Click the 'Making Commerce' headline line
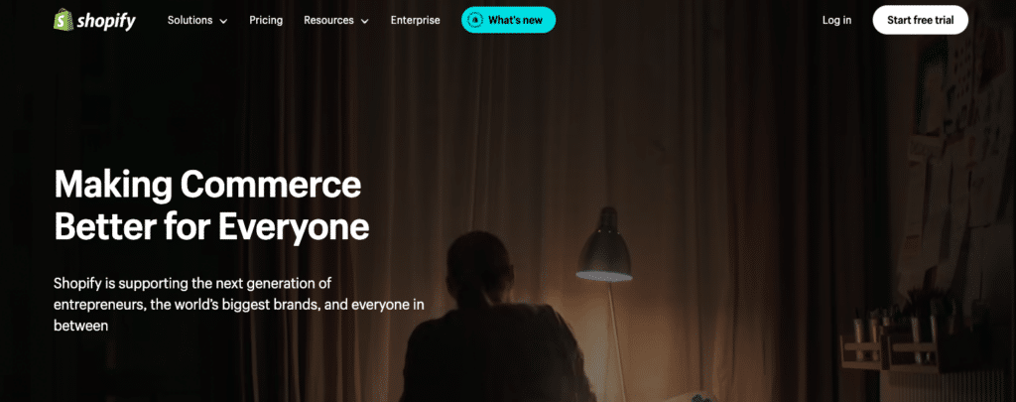Viewport: 1016px width, 402px height. (207, 185)
